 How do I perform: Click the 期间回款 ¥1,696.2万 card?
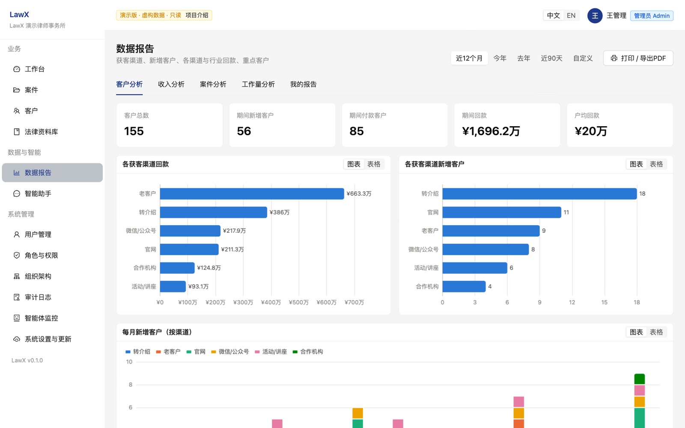(x=507, y=125)
